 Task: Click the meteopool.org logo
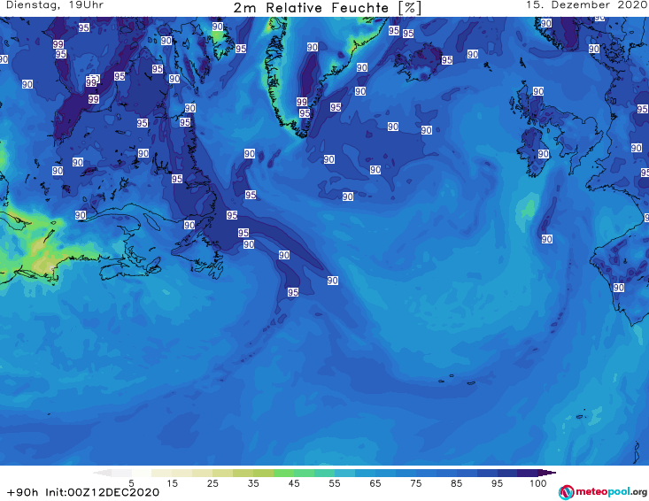click(603, 492)
